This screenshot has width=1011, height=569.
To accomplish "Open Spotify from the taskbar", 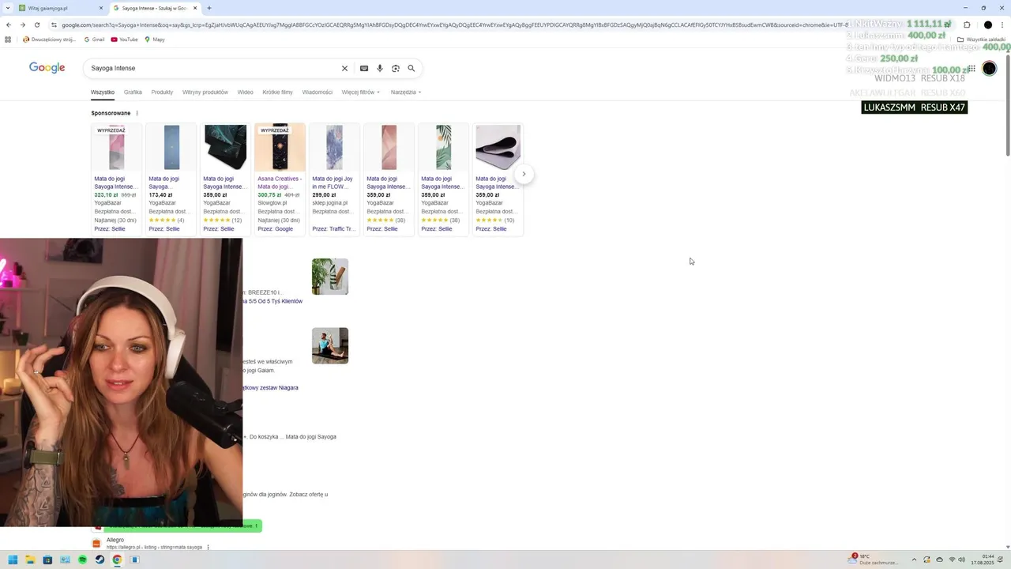I will click(x=82, y=560).
